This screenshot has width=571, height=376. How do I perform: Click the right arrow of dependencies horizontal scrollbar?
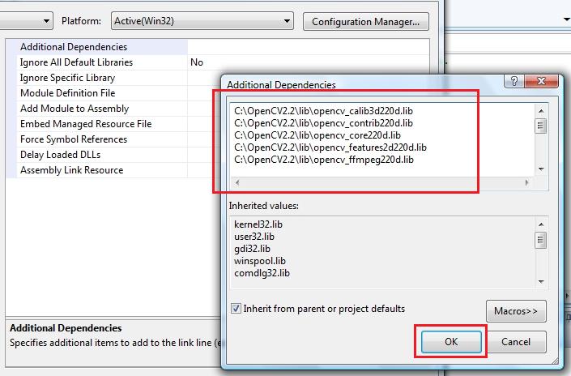click(526, 182)
